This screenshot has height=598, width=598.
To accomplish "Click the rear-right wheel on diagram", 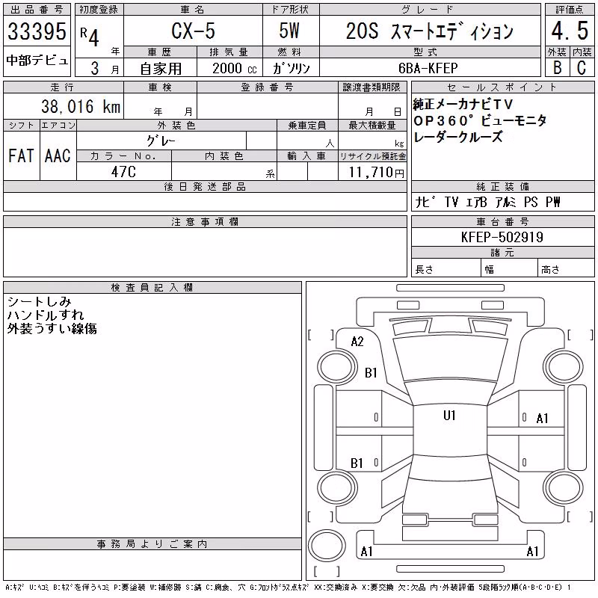I will [564, 488].
